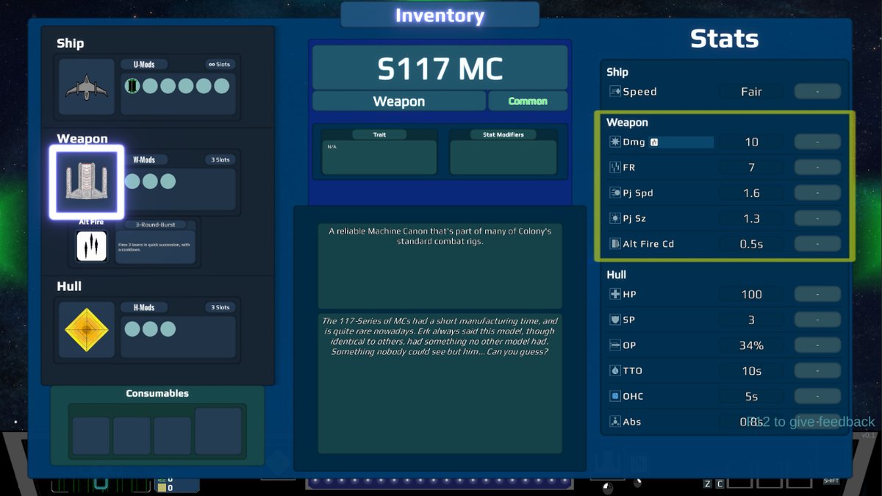Select the equipped ship icon
This screenshot has width=882, height=496.
point(87,87)
